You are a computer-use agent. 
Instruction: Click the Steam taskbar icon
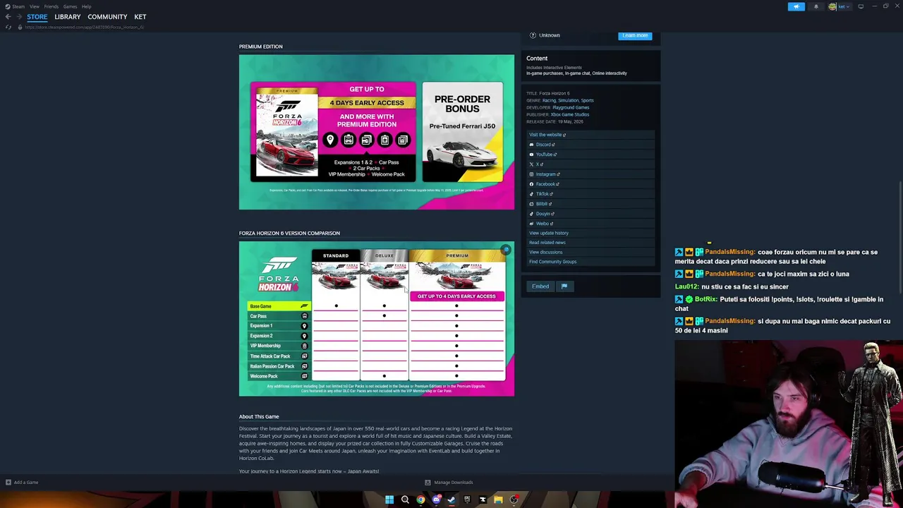451,500
